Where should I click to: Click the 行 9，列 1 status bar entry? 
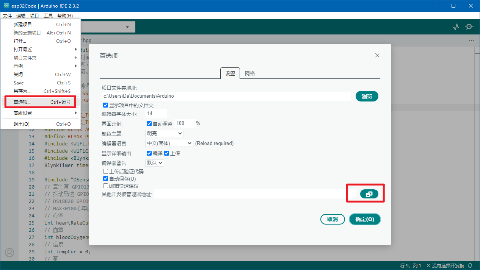pyautogui.click(x=411, y=265)
